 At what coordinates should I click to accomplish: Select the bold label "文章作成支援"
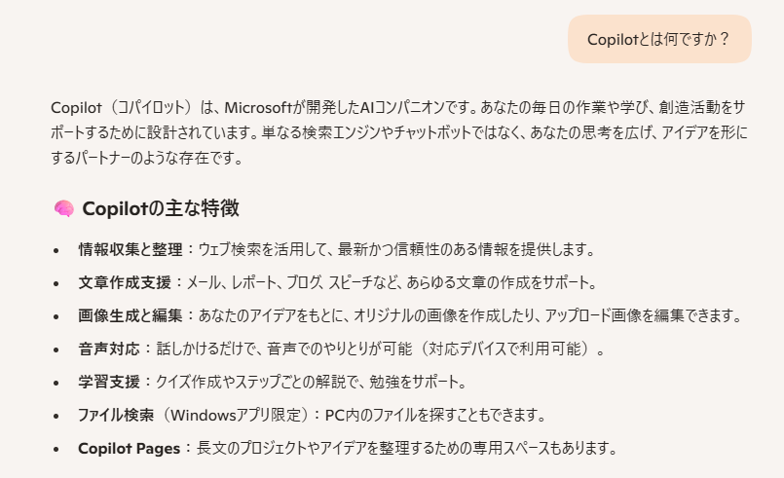[124, 282]
